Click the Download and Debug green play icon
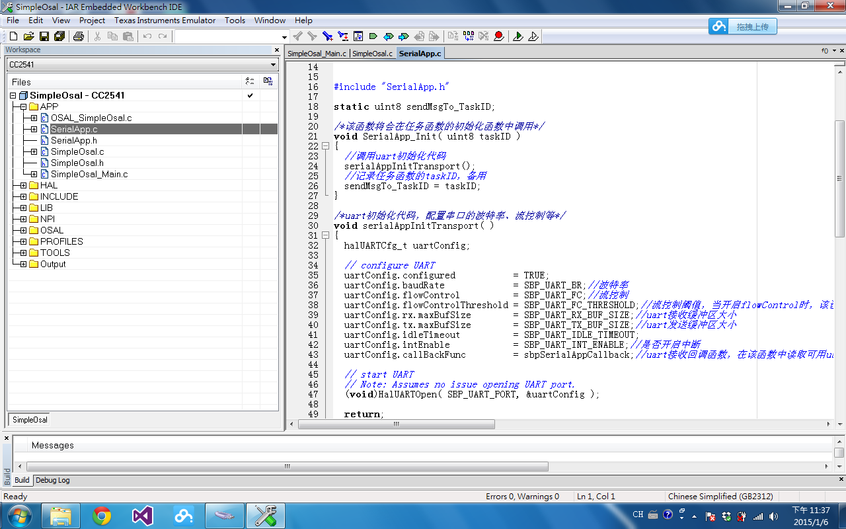The width and height of the screenshot is (846, 529). click(518, 36)
